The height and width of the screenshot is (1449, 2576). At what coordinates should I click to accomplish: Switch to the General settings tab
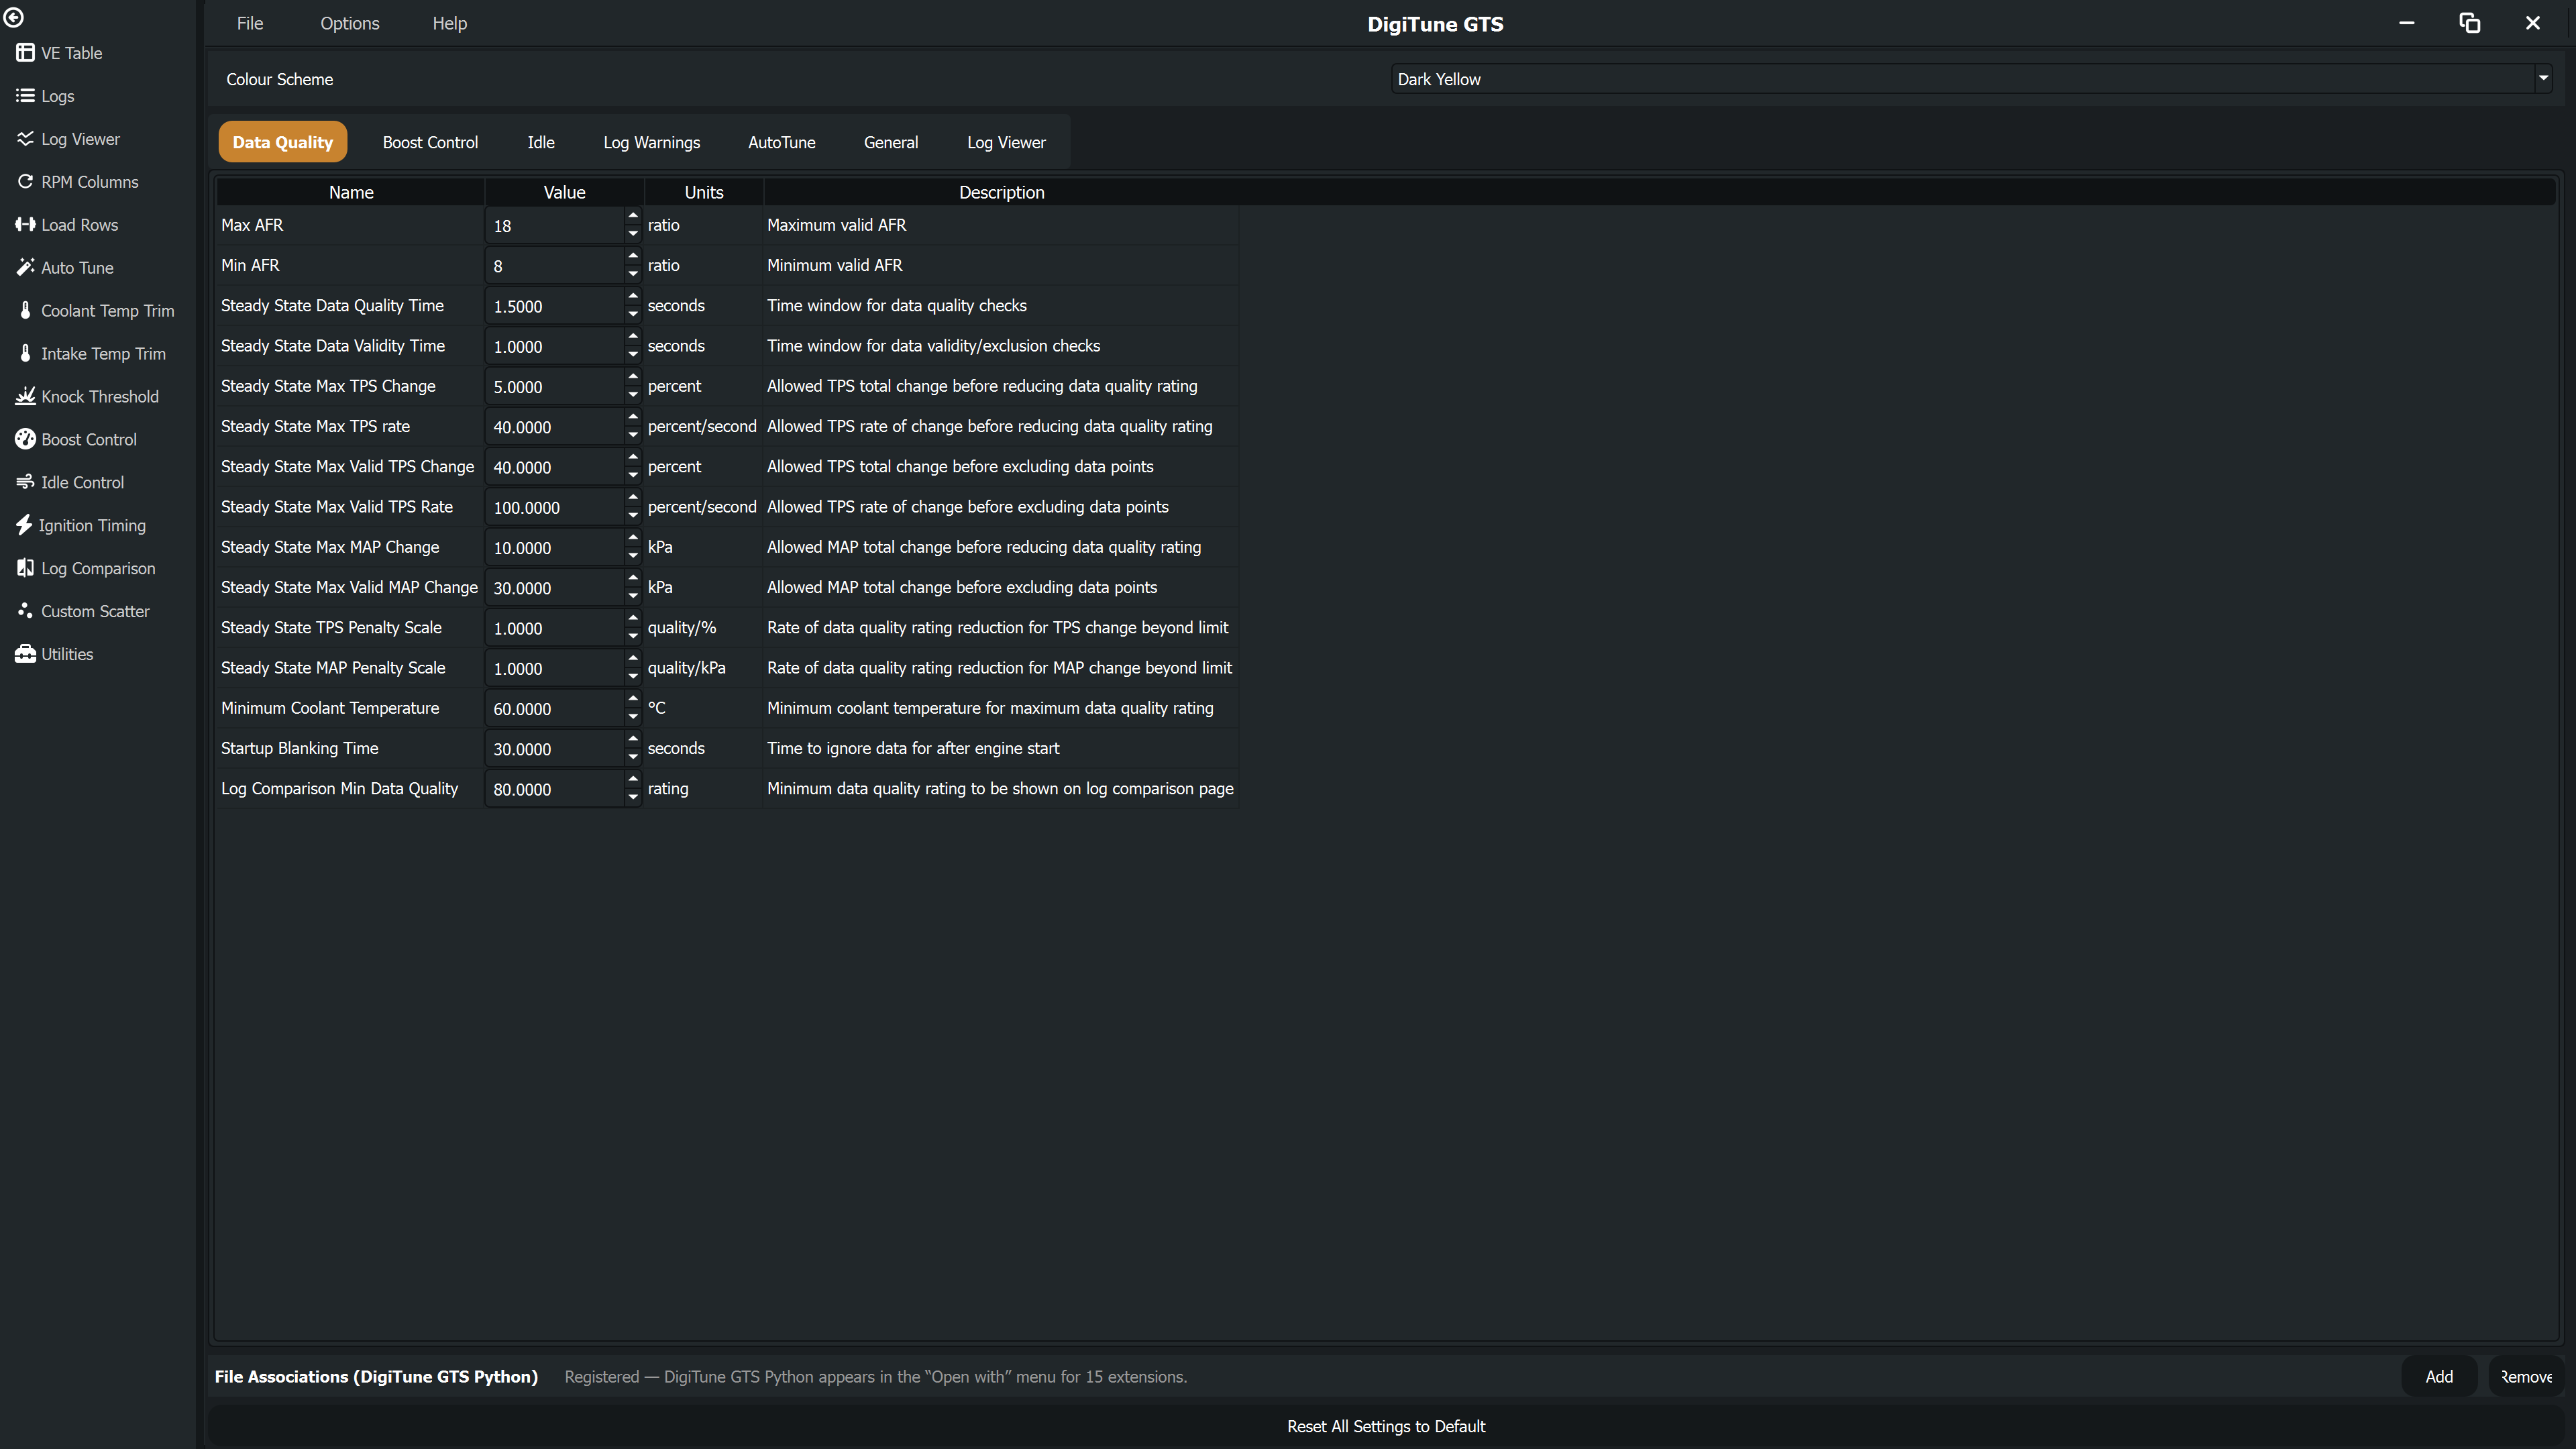(x=891, y=142)
